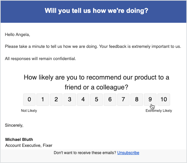Image resolution: width=187 pixels, height=163 pixels.
Task: Click the Unsubscribe link
Action: point(128,153)
